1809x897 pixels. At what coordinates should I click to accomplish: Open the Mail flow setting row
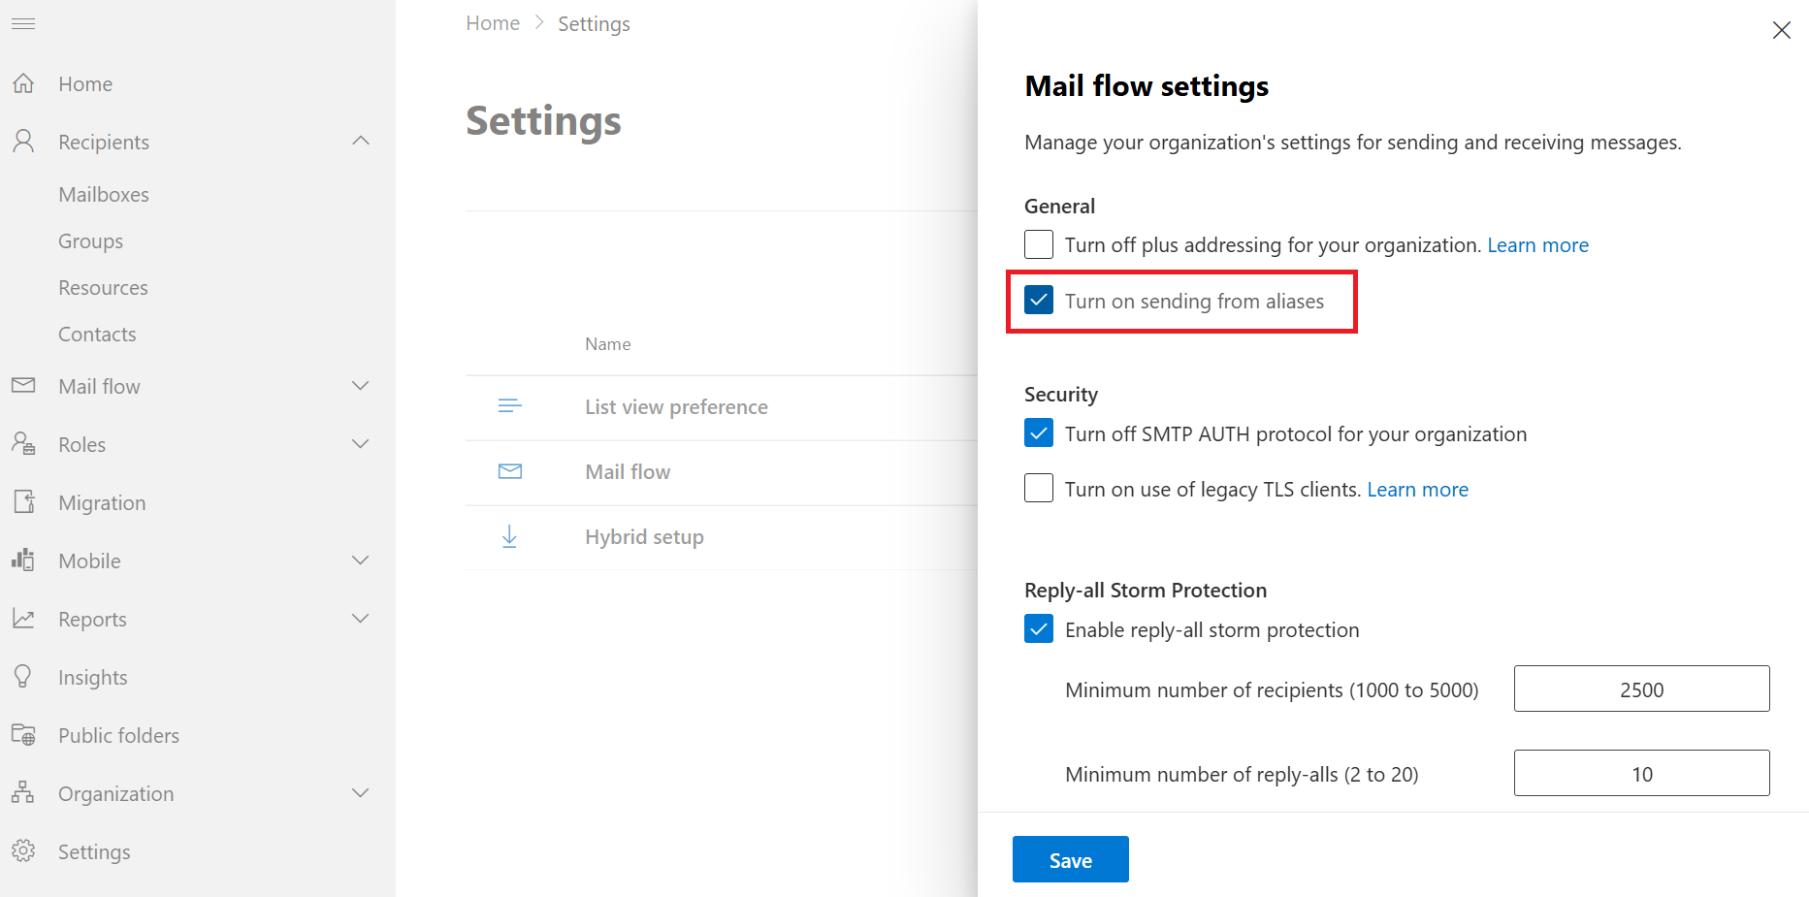(628, 472)
